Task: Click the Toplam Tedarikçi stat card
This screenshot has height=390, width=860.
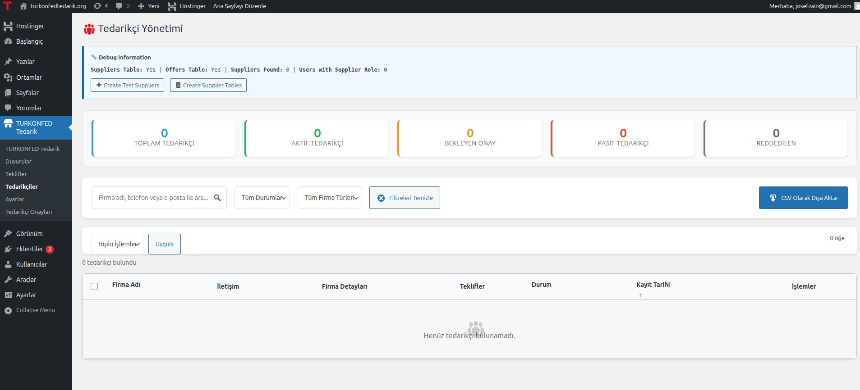Action: pos(164,138)
